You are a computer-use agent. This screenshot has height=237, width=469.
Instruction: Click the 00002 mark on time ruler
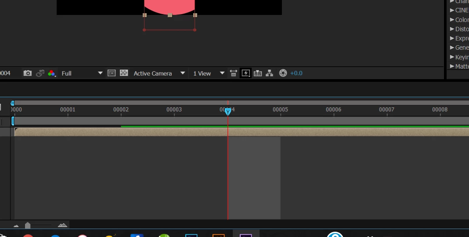(x=121, y=109)
